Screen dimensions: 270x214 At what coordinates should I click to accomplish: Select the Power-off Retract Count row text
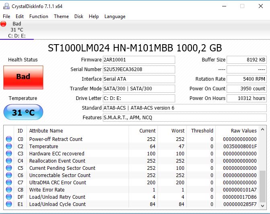(56, 139)
